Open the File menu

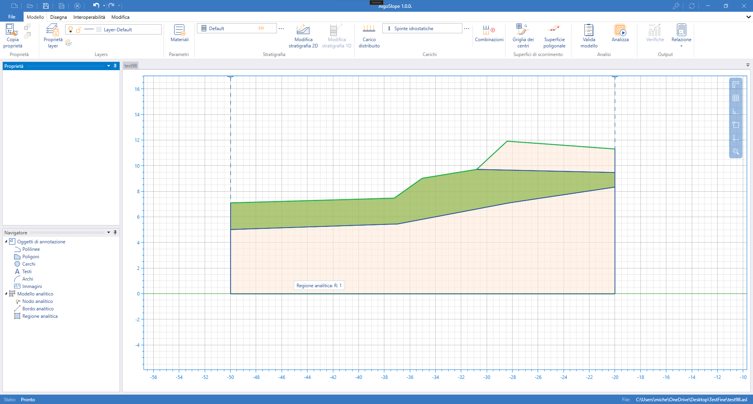tap(12, 17)
